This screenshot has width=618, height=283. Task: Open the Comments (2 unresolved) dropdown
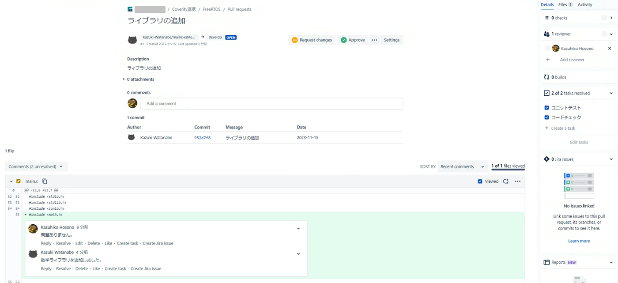36,167
